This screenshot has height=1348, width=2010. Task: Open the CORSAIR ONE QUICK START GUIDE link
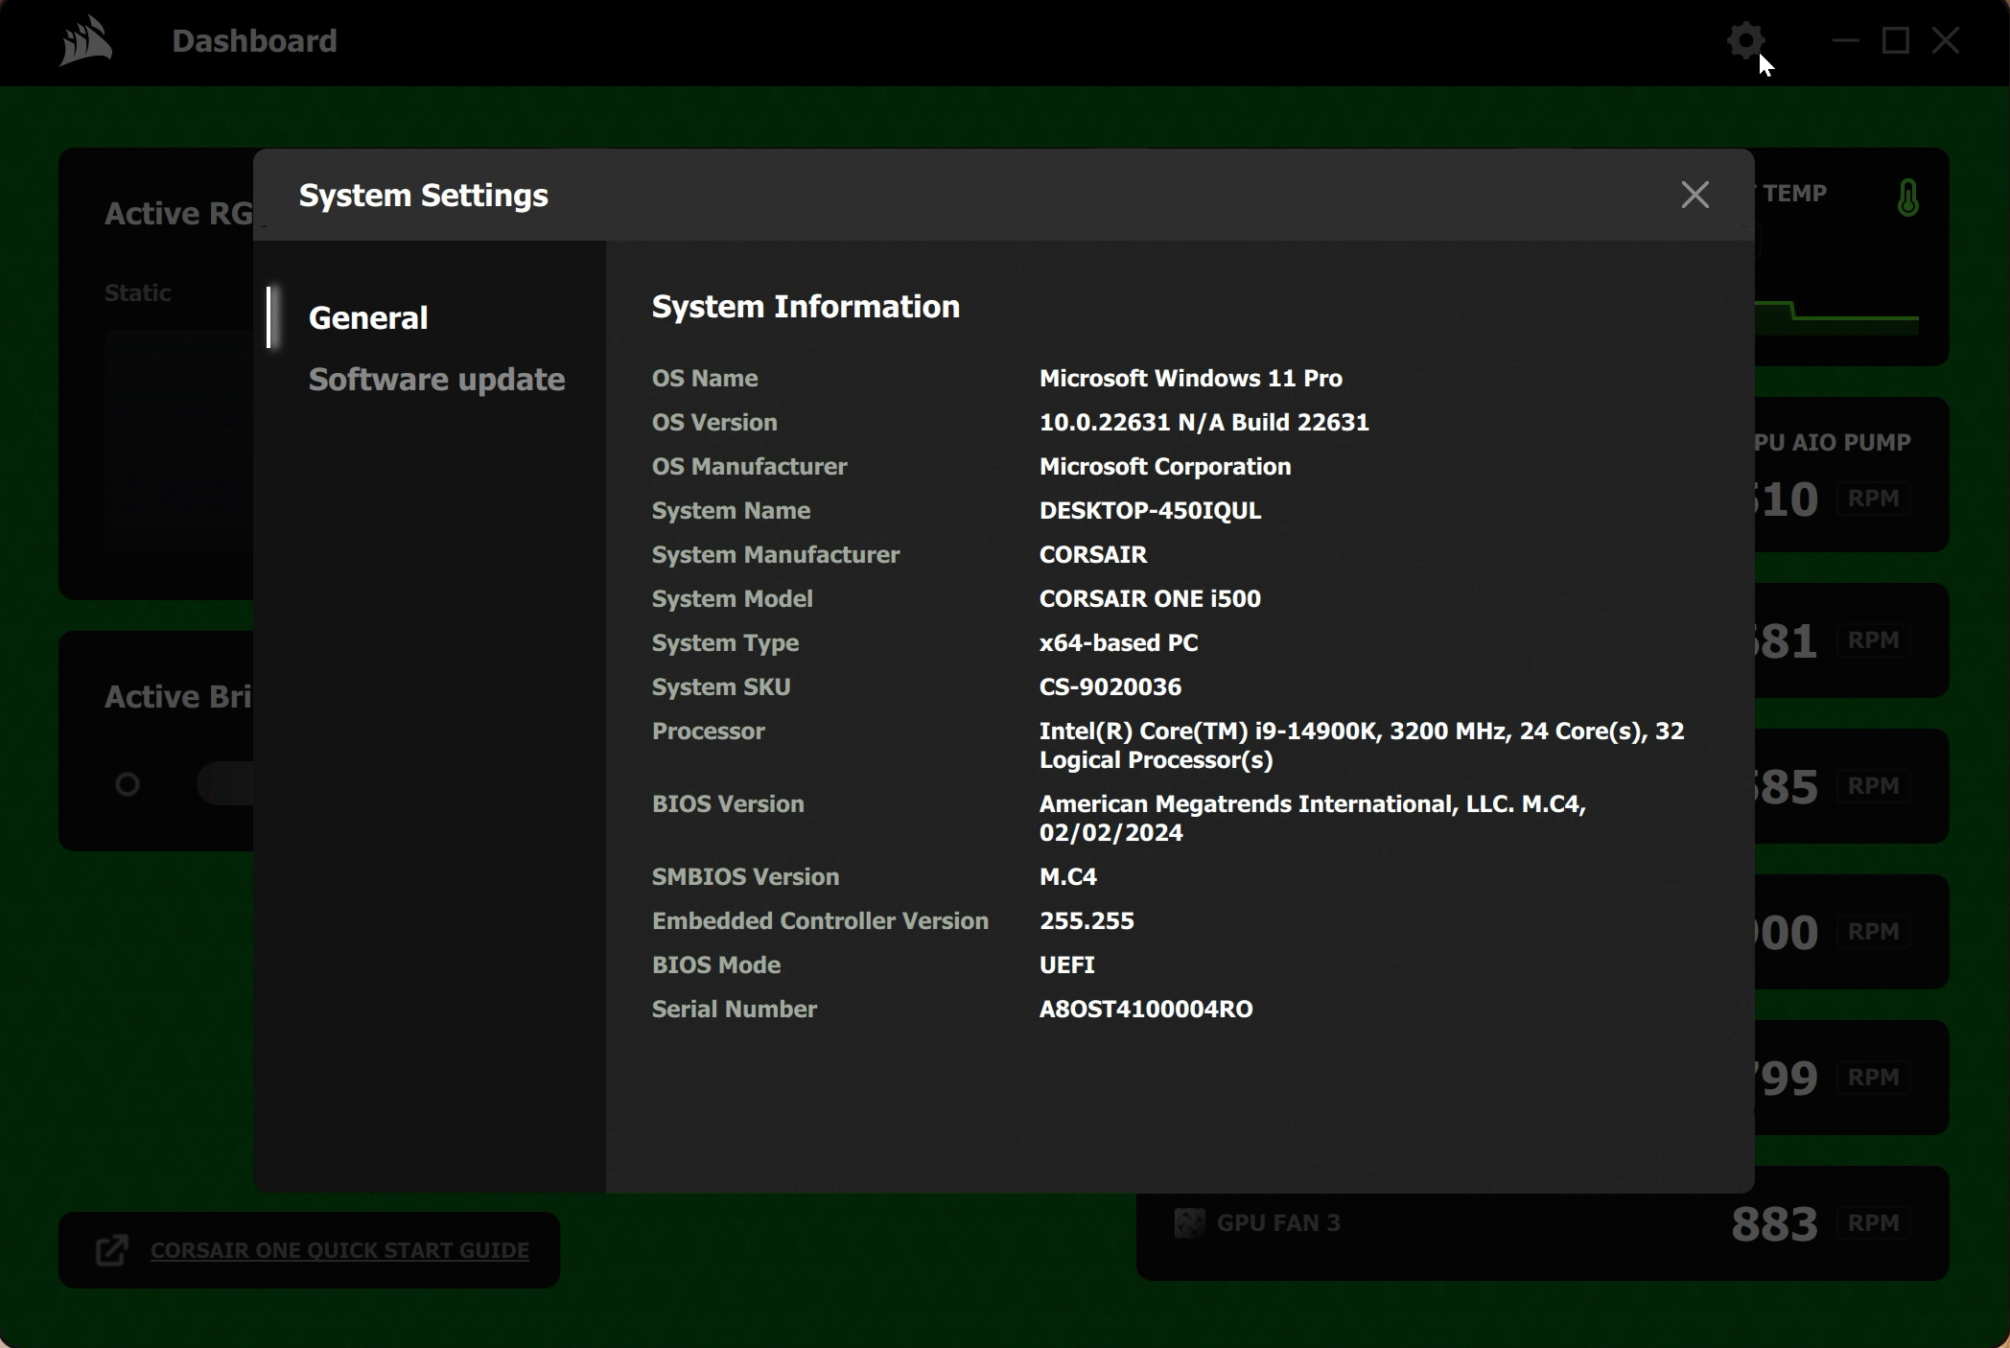click(x=339, y=1250)
